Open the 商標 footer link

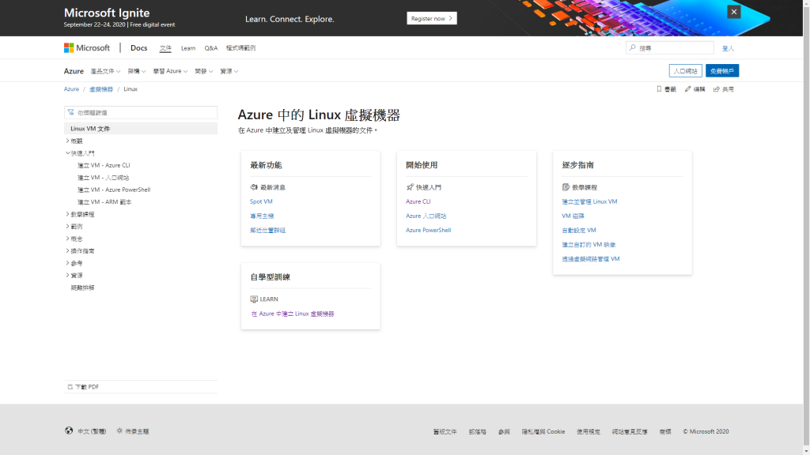point(664,432)
